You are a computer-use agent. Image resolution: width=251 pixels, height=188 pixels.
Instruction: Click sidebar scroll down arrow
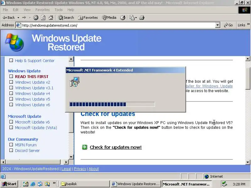point(71,157)
